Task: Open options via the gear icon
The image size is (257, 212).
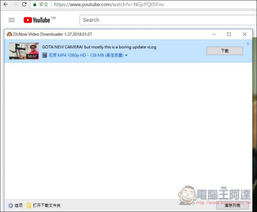Action: click(x=11, y=206)
